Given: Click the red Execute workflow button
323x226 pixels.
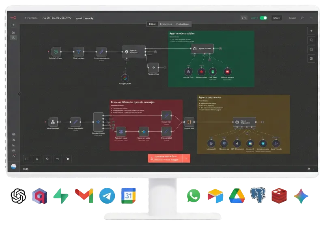Looking at the screenshot, I should 165,158.
